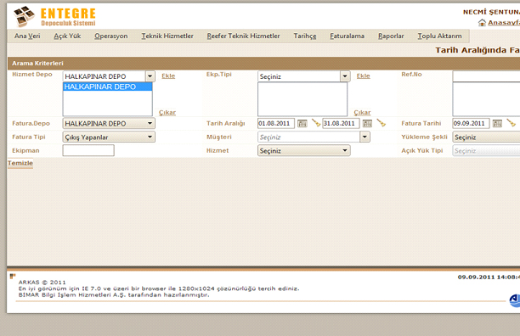Open the Reefer Teknik Hizmetler menu
520x336 pixels.
[243, 36]
